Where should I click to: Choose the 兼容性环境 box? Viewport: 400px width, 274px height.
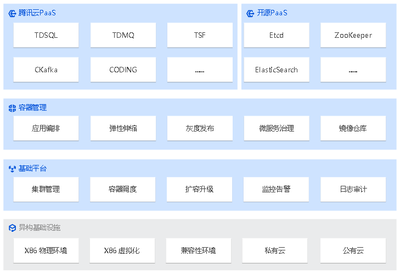tap(199, 250)
